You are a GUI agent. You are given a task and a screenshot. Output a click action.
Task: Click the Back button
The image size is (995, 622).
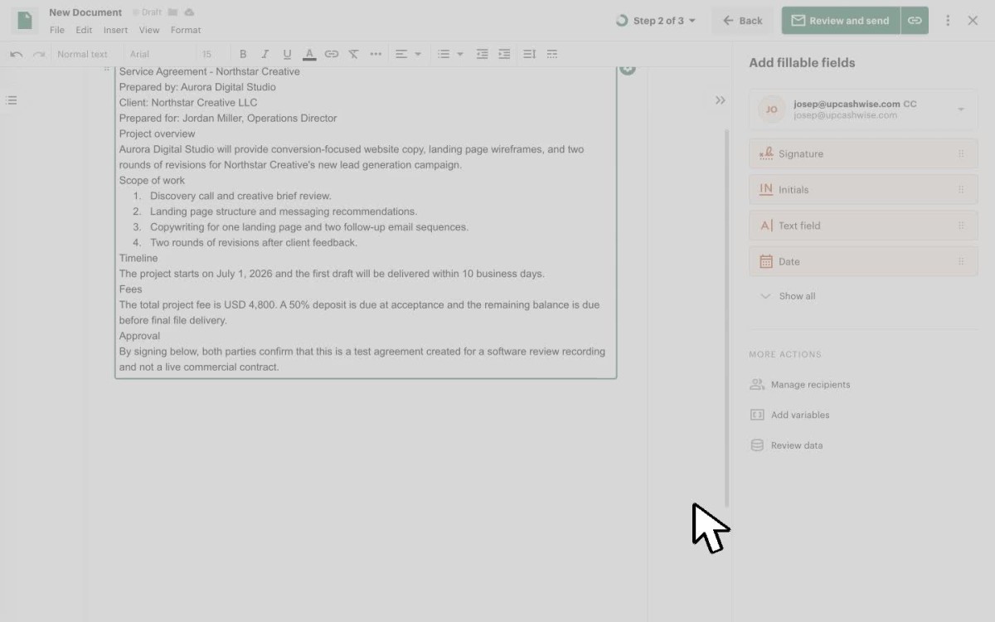point(742,21)
